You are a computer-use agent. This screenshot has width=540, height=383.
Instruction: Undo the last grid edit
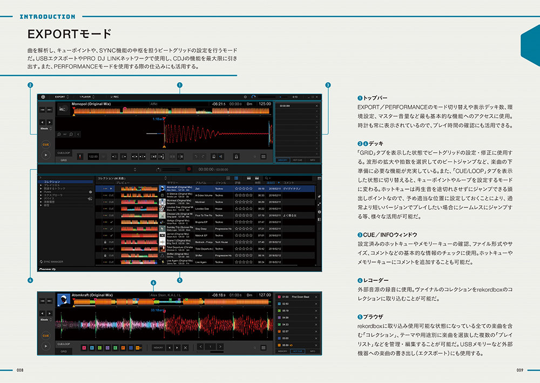[x=196, y=156]
